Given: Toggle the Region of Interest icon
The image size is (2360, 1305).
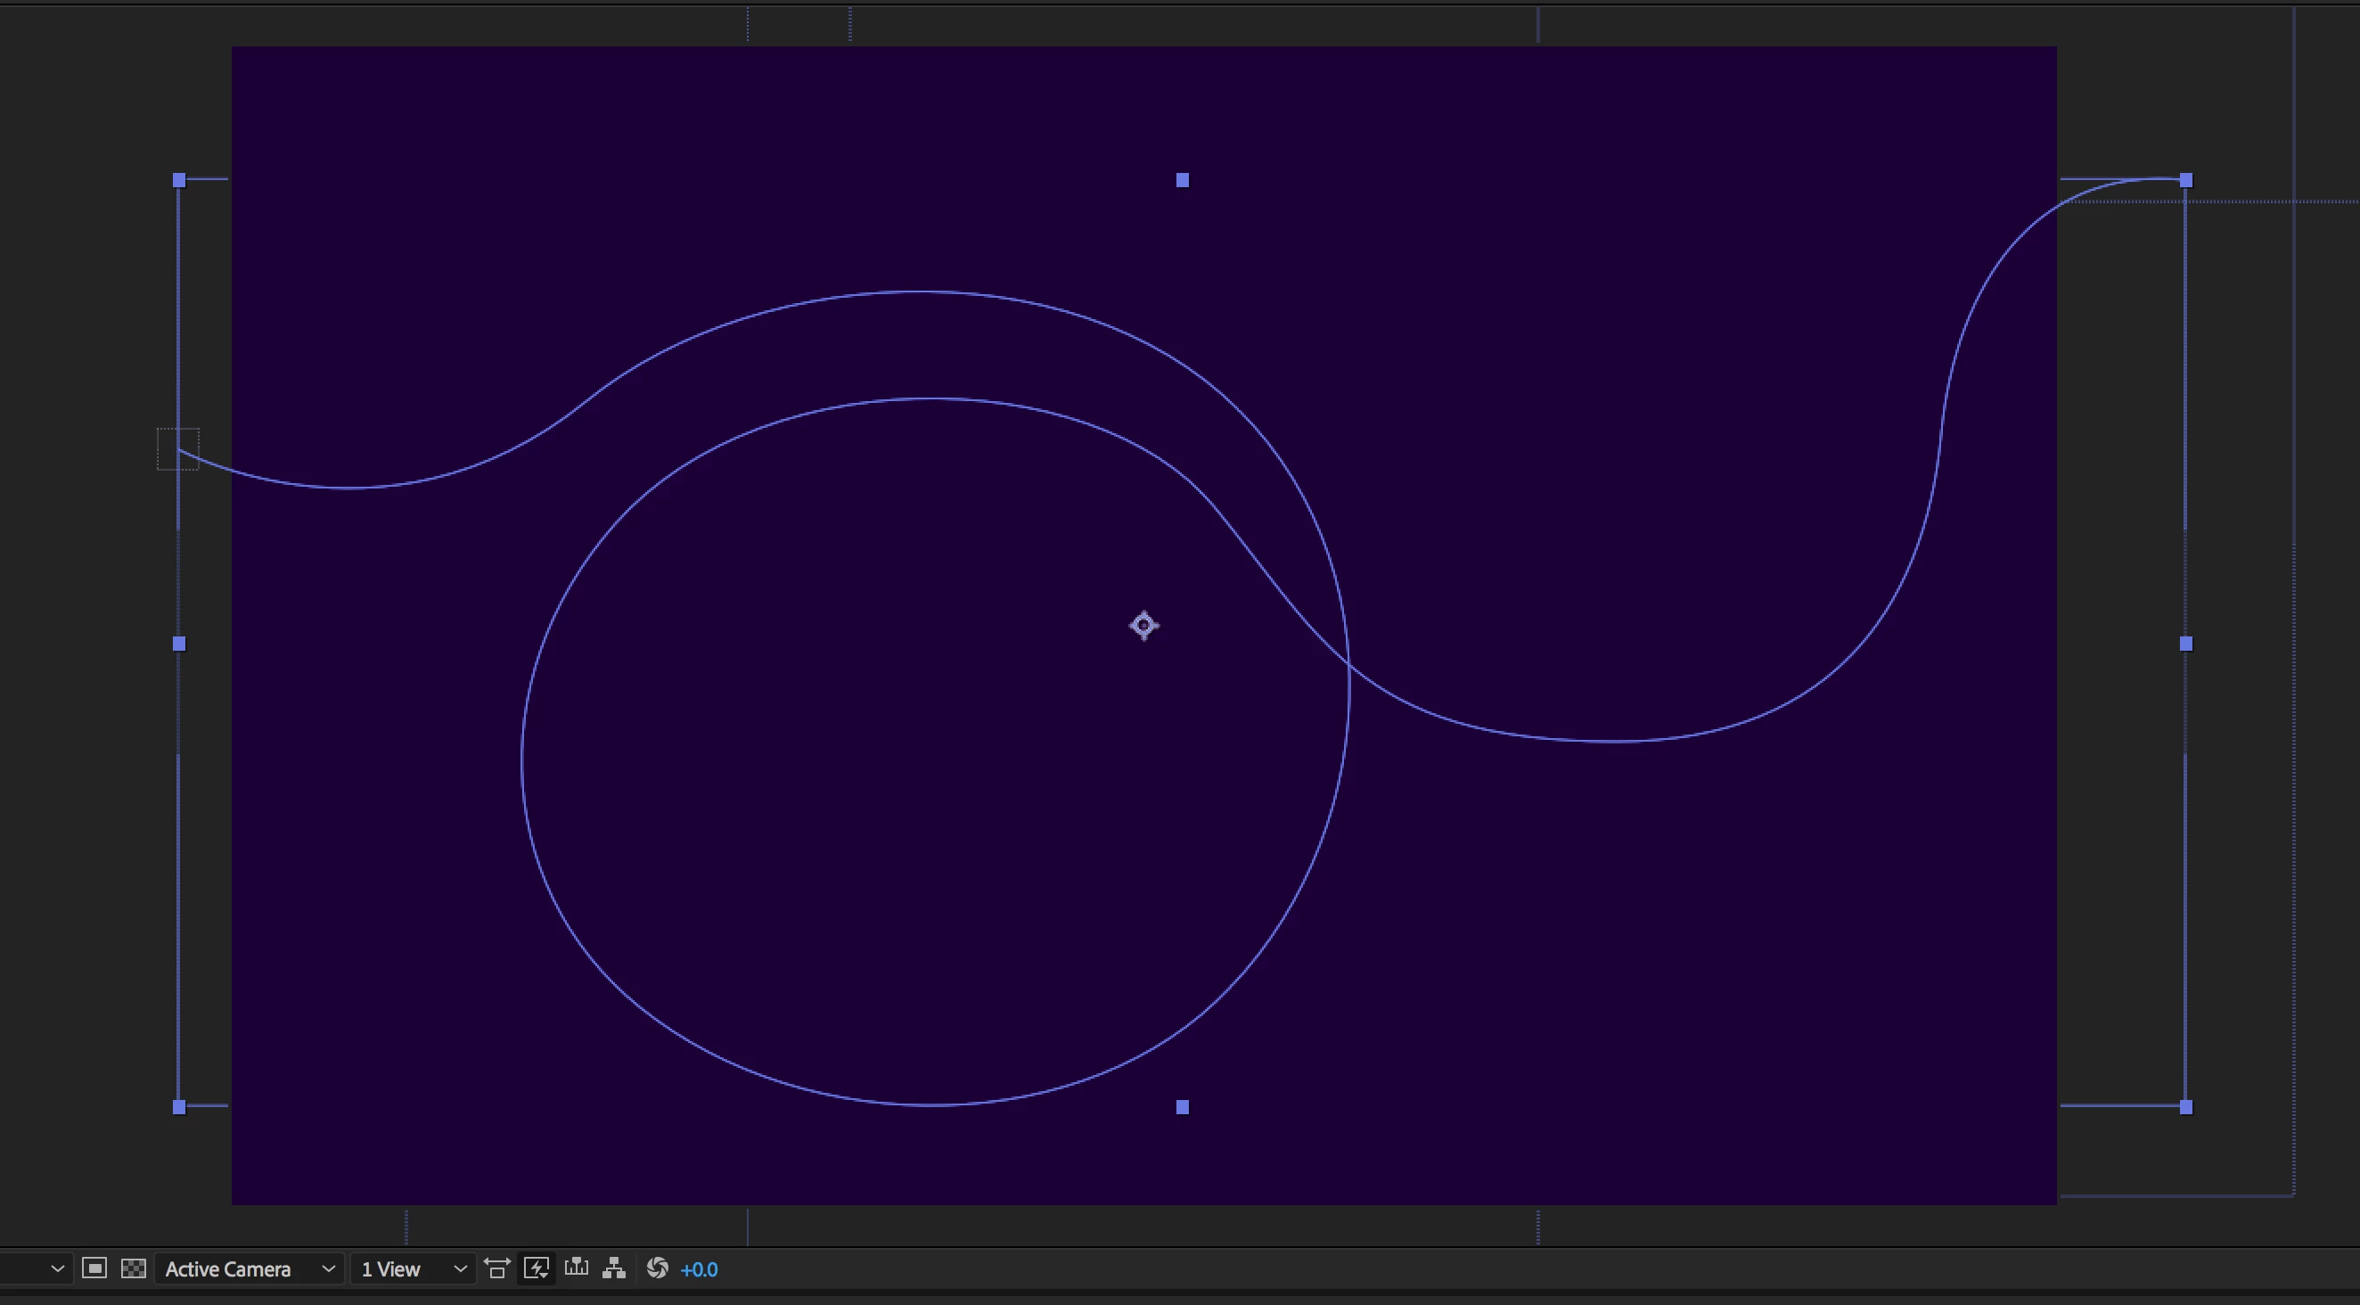Looking at the screenshot, I should pos(94,1268).
